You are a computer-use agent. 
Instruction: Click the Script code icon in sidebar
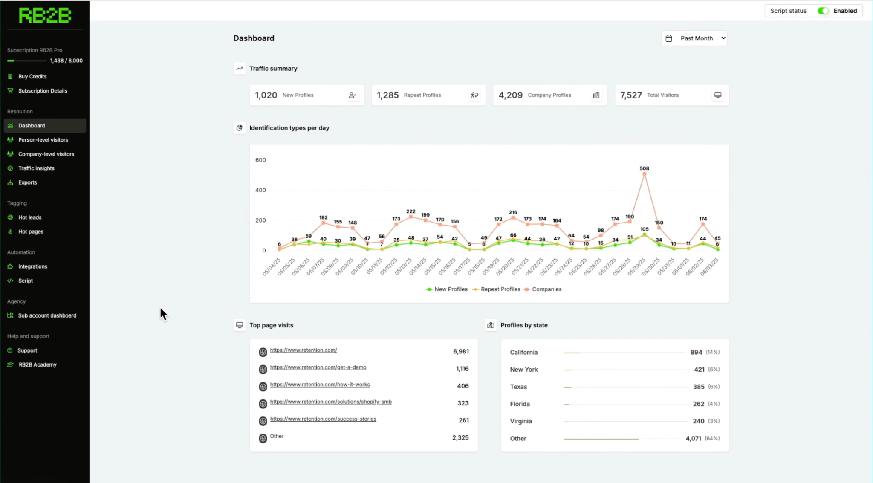pos(10,281)
